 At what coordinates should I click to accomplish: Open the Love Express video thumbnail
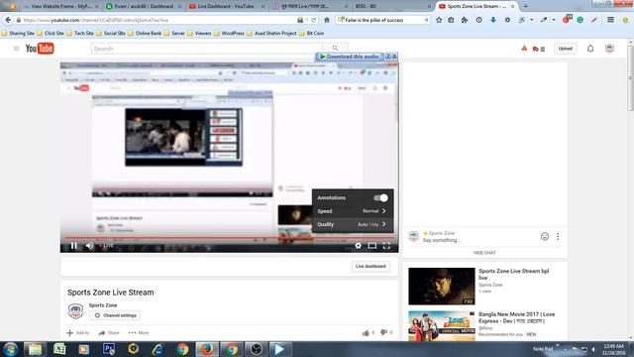442,326
